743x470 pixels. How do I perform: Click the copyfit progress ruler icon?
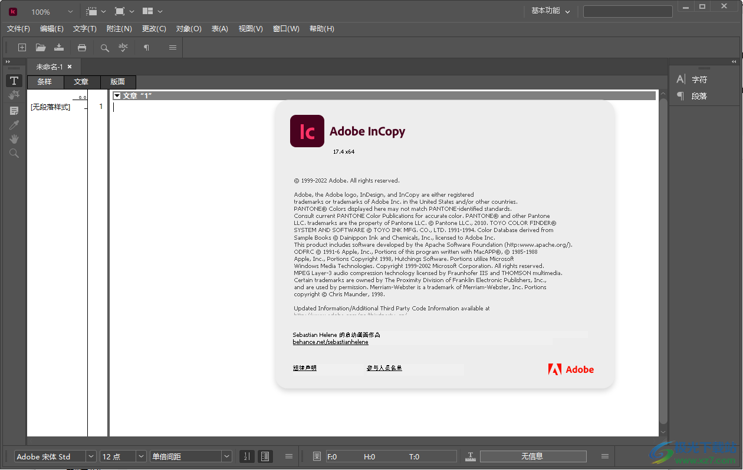tap(471, 456)
